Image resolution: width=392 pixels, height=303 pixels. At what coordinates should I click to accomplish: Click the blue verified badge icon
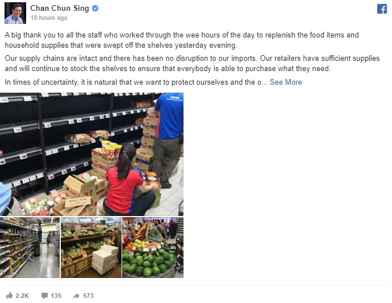tap(95, 9)
